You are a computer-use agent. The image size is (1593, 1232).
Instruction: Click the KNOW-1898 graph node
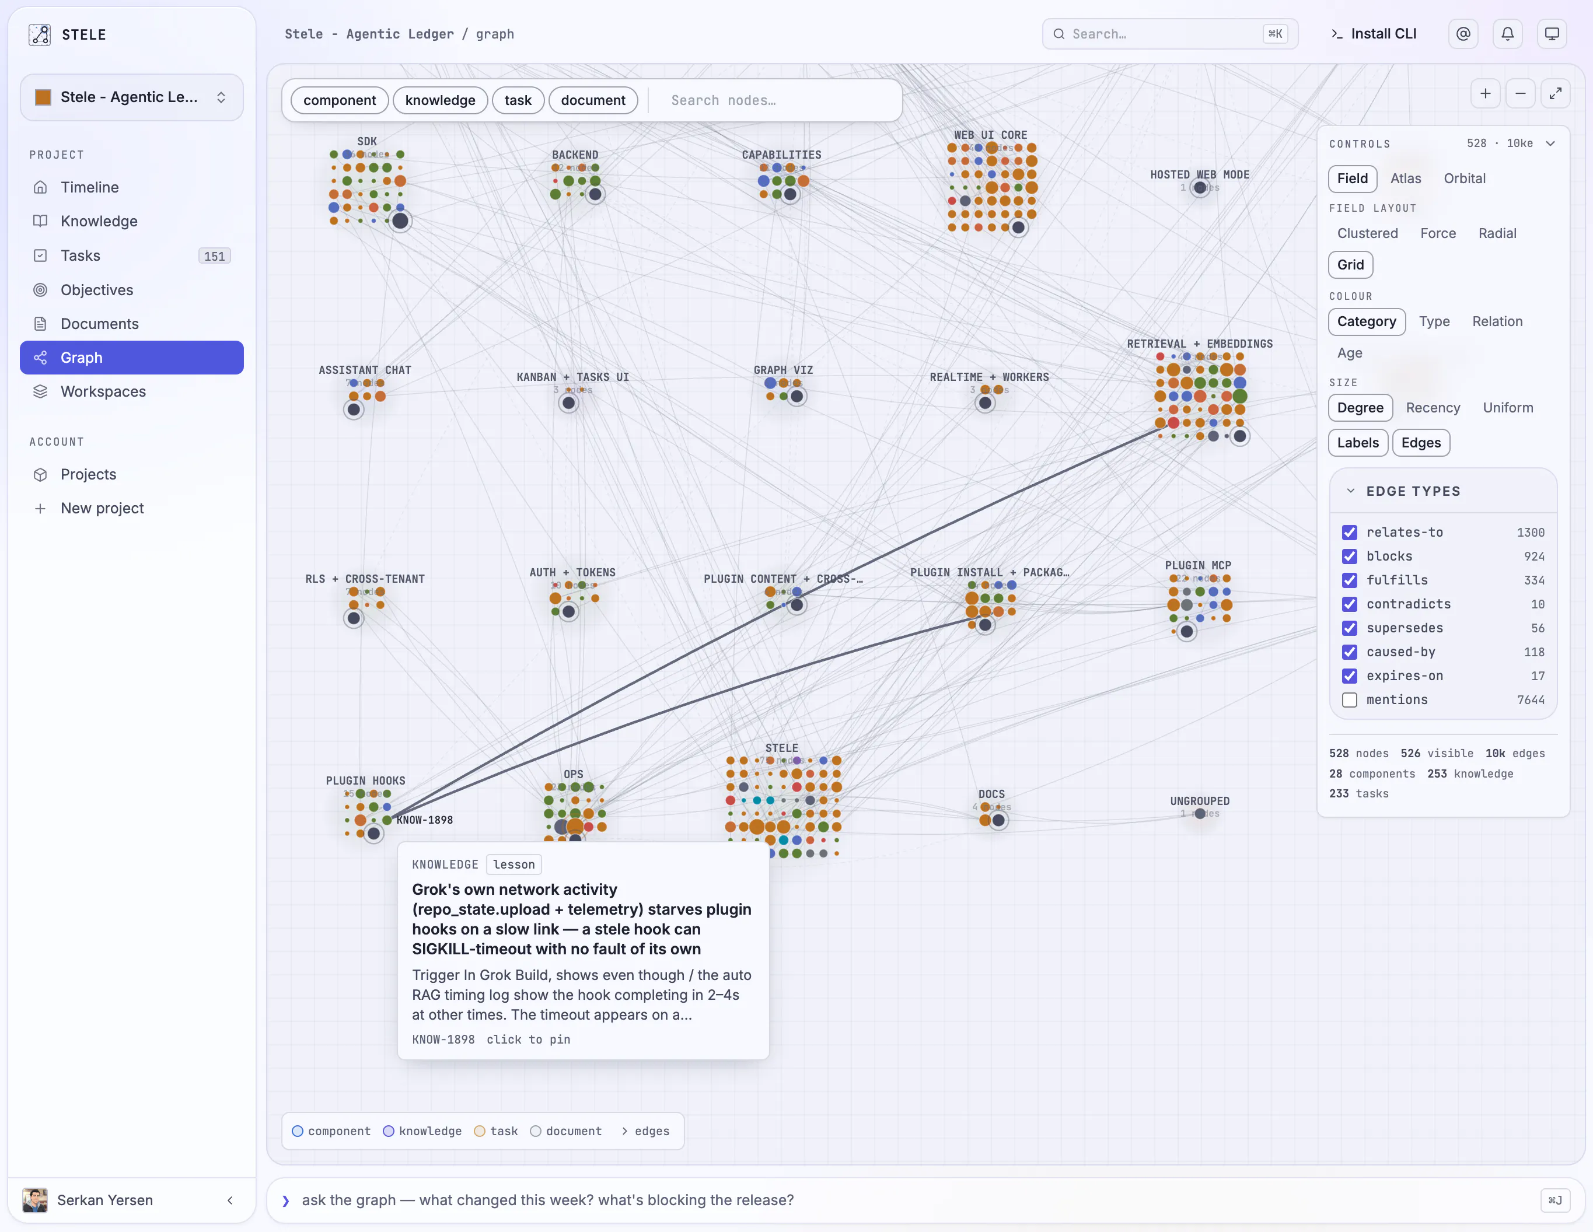point(387,820)
